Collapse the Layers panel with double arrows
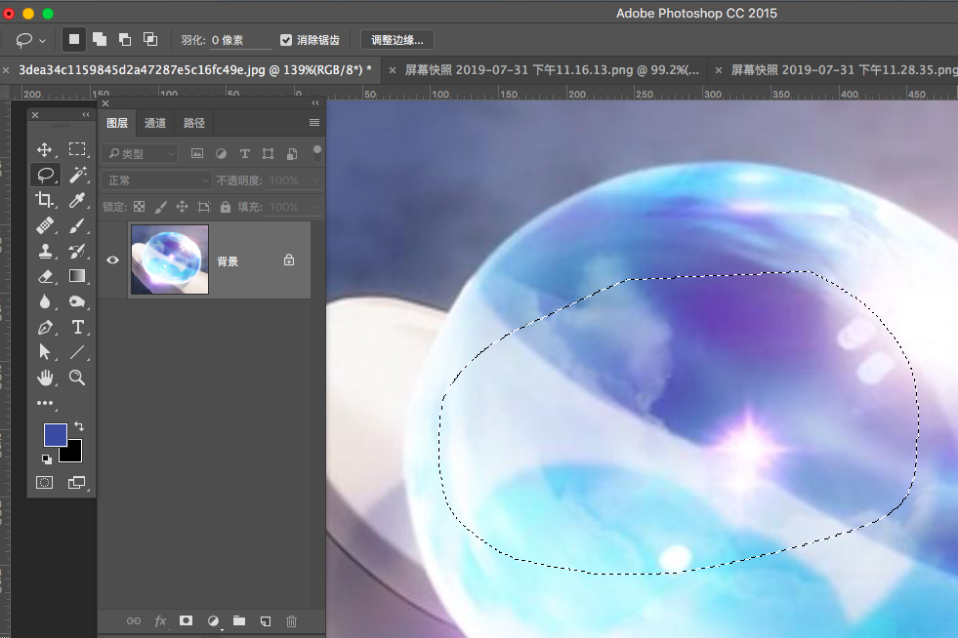The width and height of the screenshot is (958, 638). click(x=315, y=103)
